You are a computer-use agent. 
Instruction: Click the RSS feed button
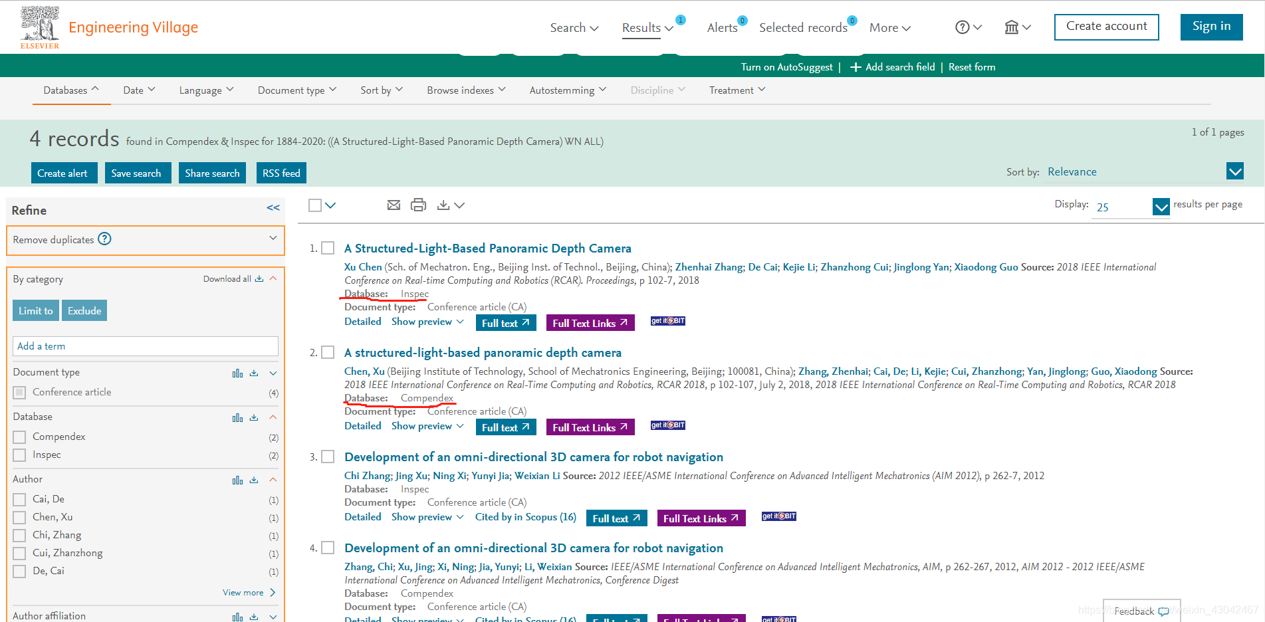pyautogui.click(x=281, y=173)
